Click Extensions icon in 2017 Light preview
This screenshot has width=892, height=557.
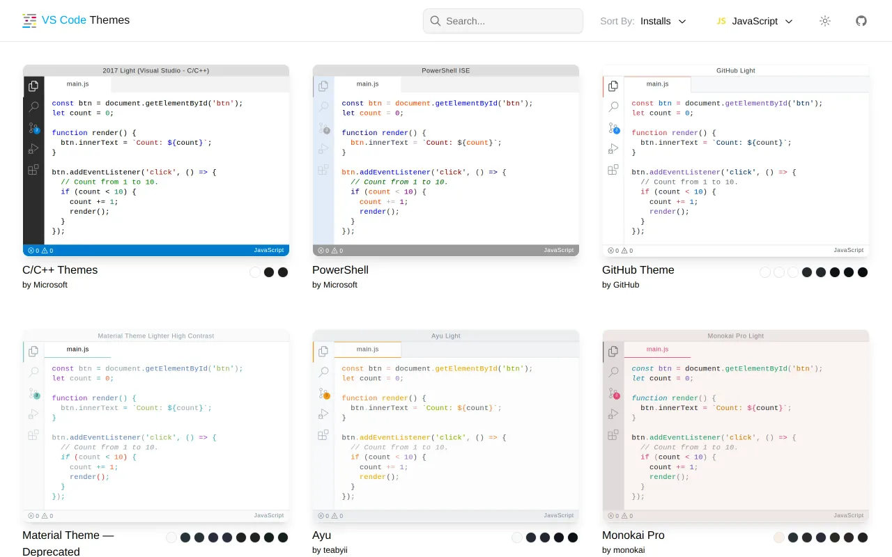coord(33,170)
